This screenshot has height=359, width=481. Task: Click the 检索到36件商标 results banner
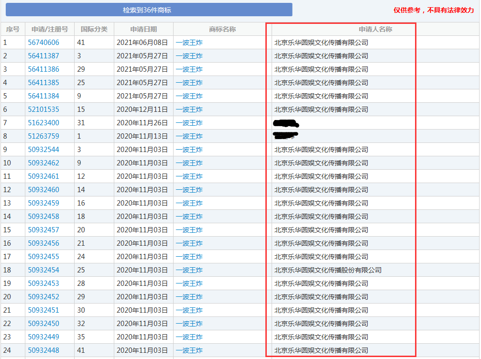149,10
